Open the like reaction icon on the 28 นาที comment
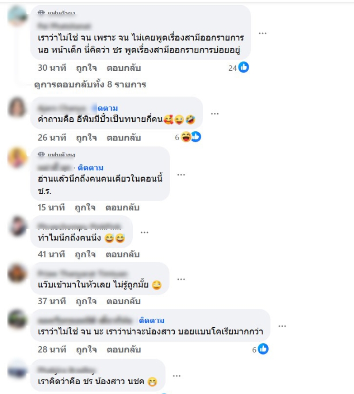354x394 pixels. [x=263, y=349]
